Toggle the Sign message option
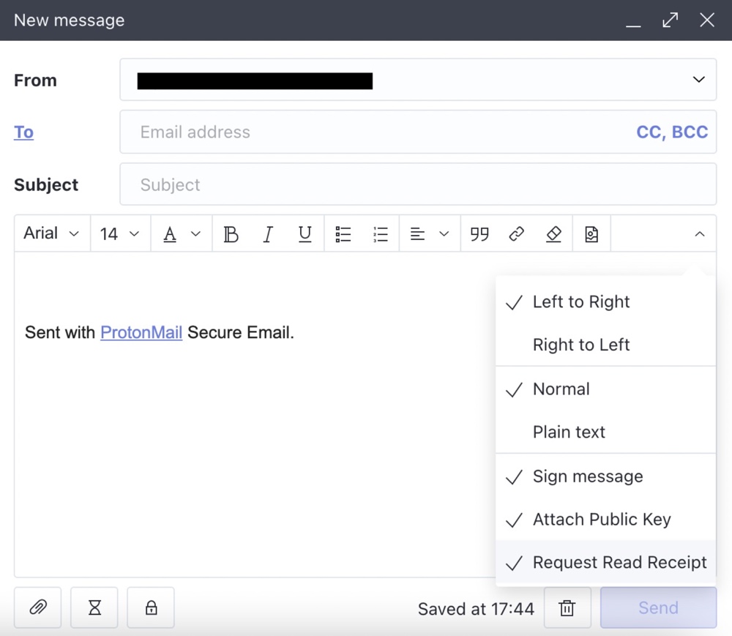The height and width of the screenshot is (636, 732). coord(605,476)
